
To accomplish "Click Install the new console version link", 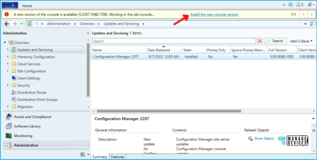I will click(214, 15).
